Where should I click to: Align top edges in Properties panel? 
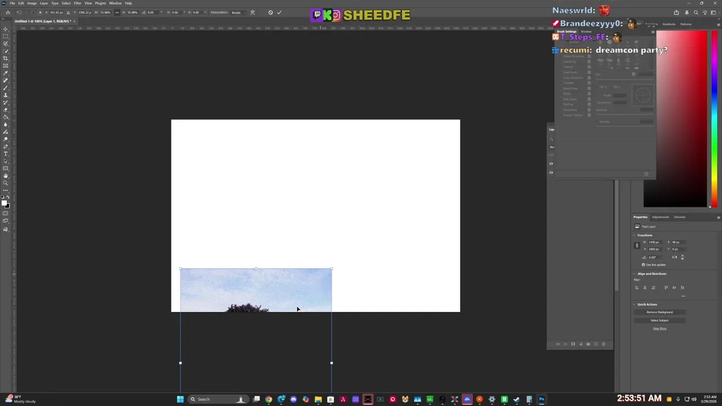point(666,288)
